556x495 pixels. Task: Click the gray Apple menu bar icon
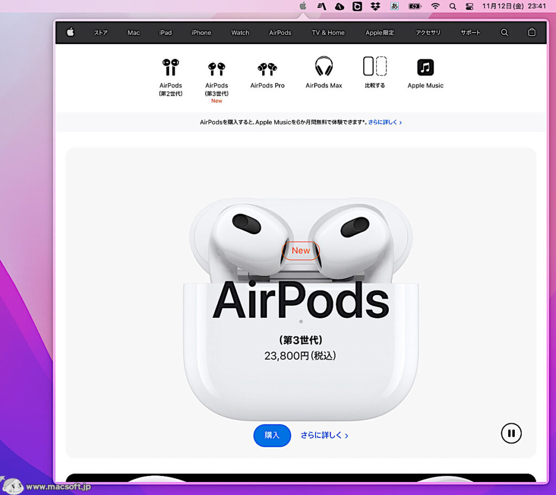click(303, 6)
